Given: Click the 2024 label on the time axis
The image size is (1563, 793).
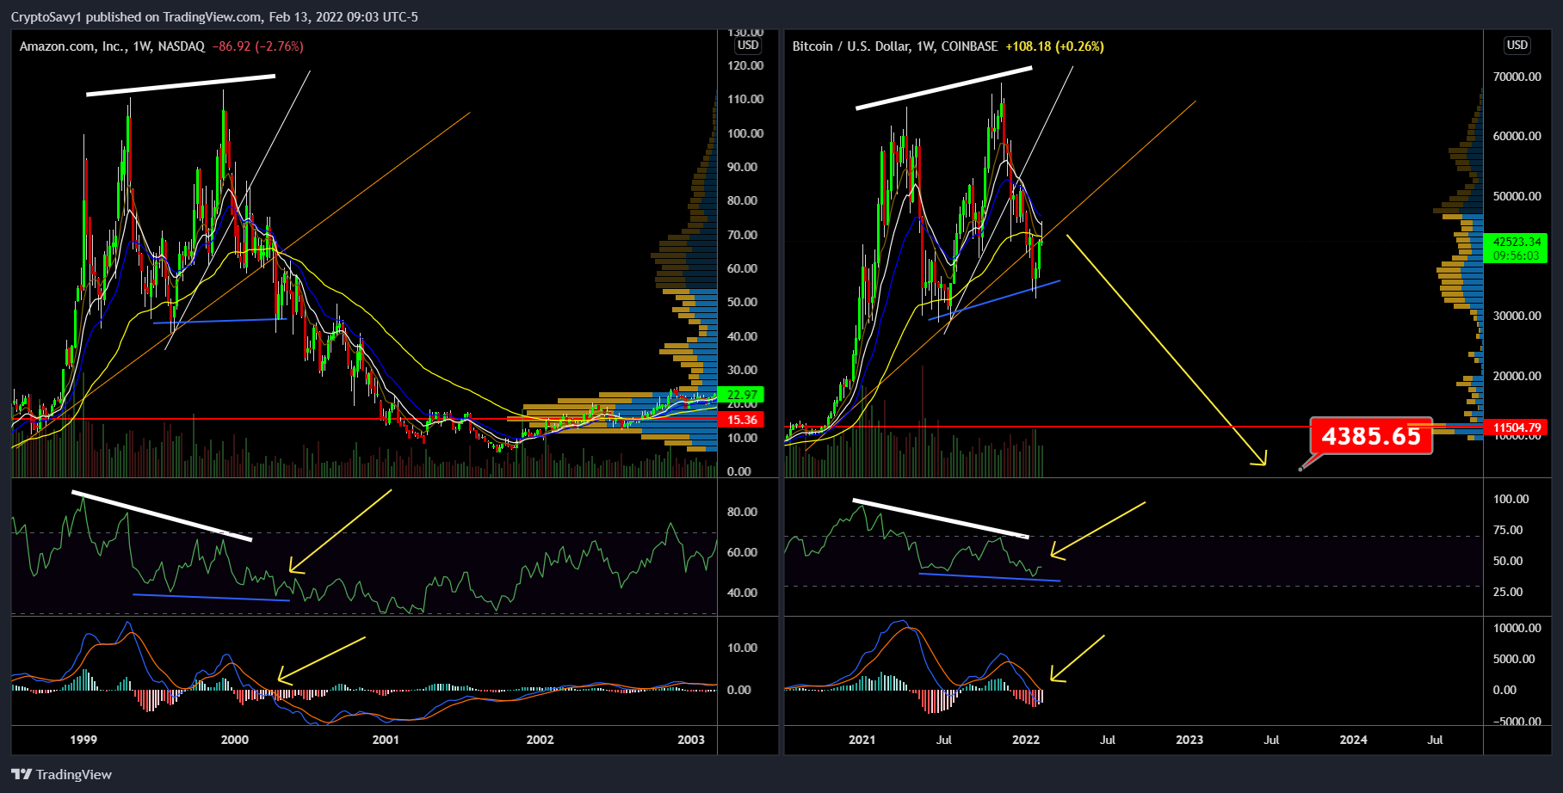Looking at the screenshot, I should 1353,740.
